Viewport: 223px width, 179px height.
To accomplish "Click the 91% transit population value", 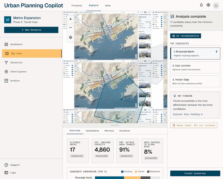I will point(124,150).
